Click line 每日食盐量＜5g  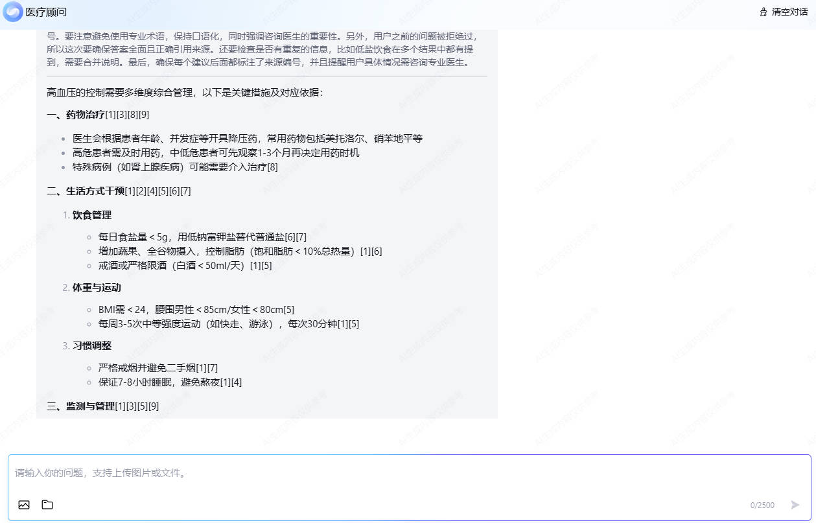pos(202,237)
